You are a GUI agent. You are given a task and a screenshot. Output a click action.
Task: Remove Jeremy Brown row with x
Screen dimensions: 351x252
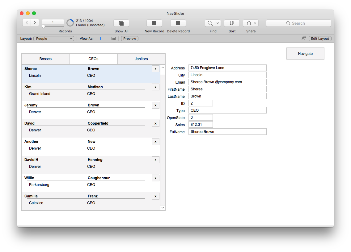[x=155, y=105]
